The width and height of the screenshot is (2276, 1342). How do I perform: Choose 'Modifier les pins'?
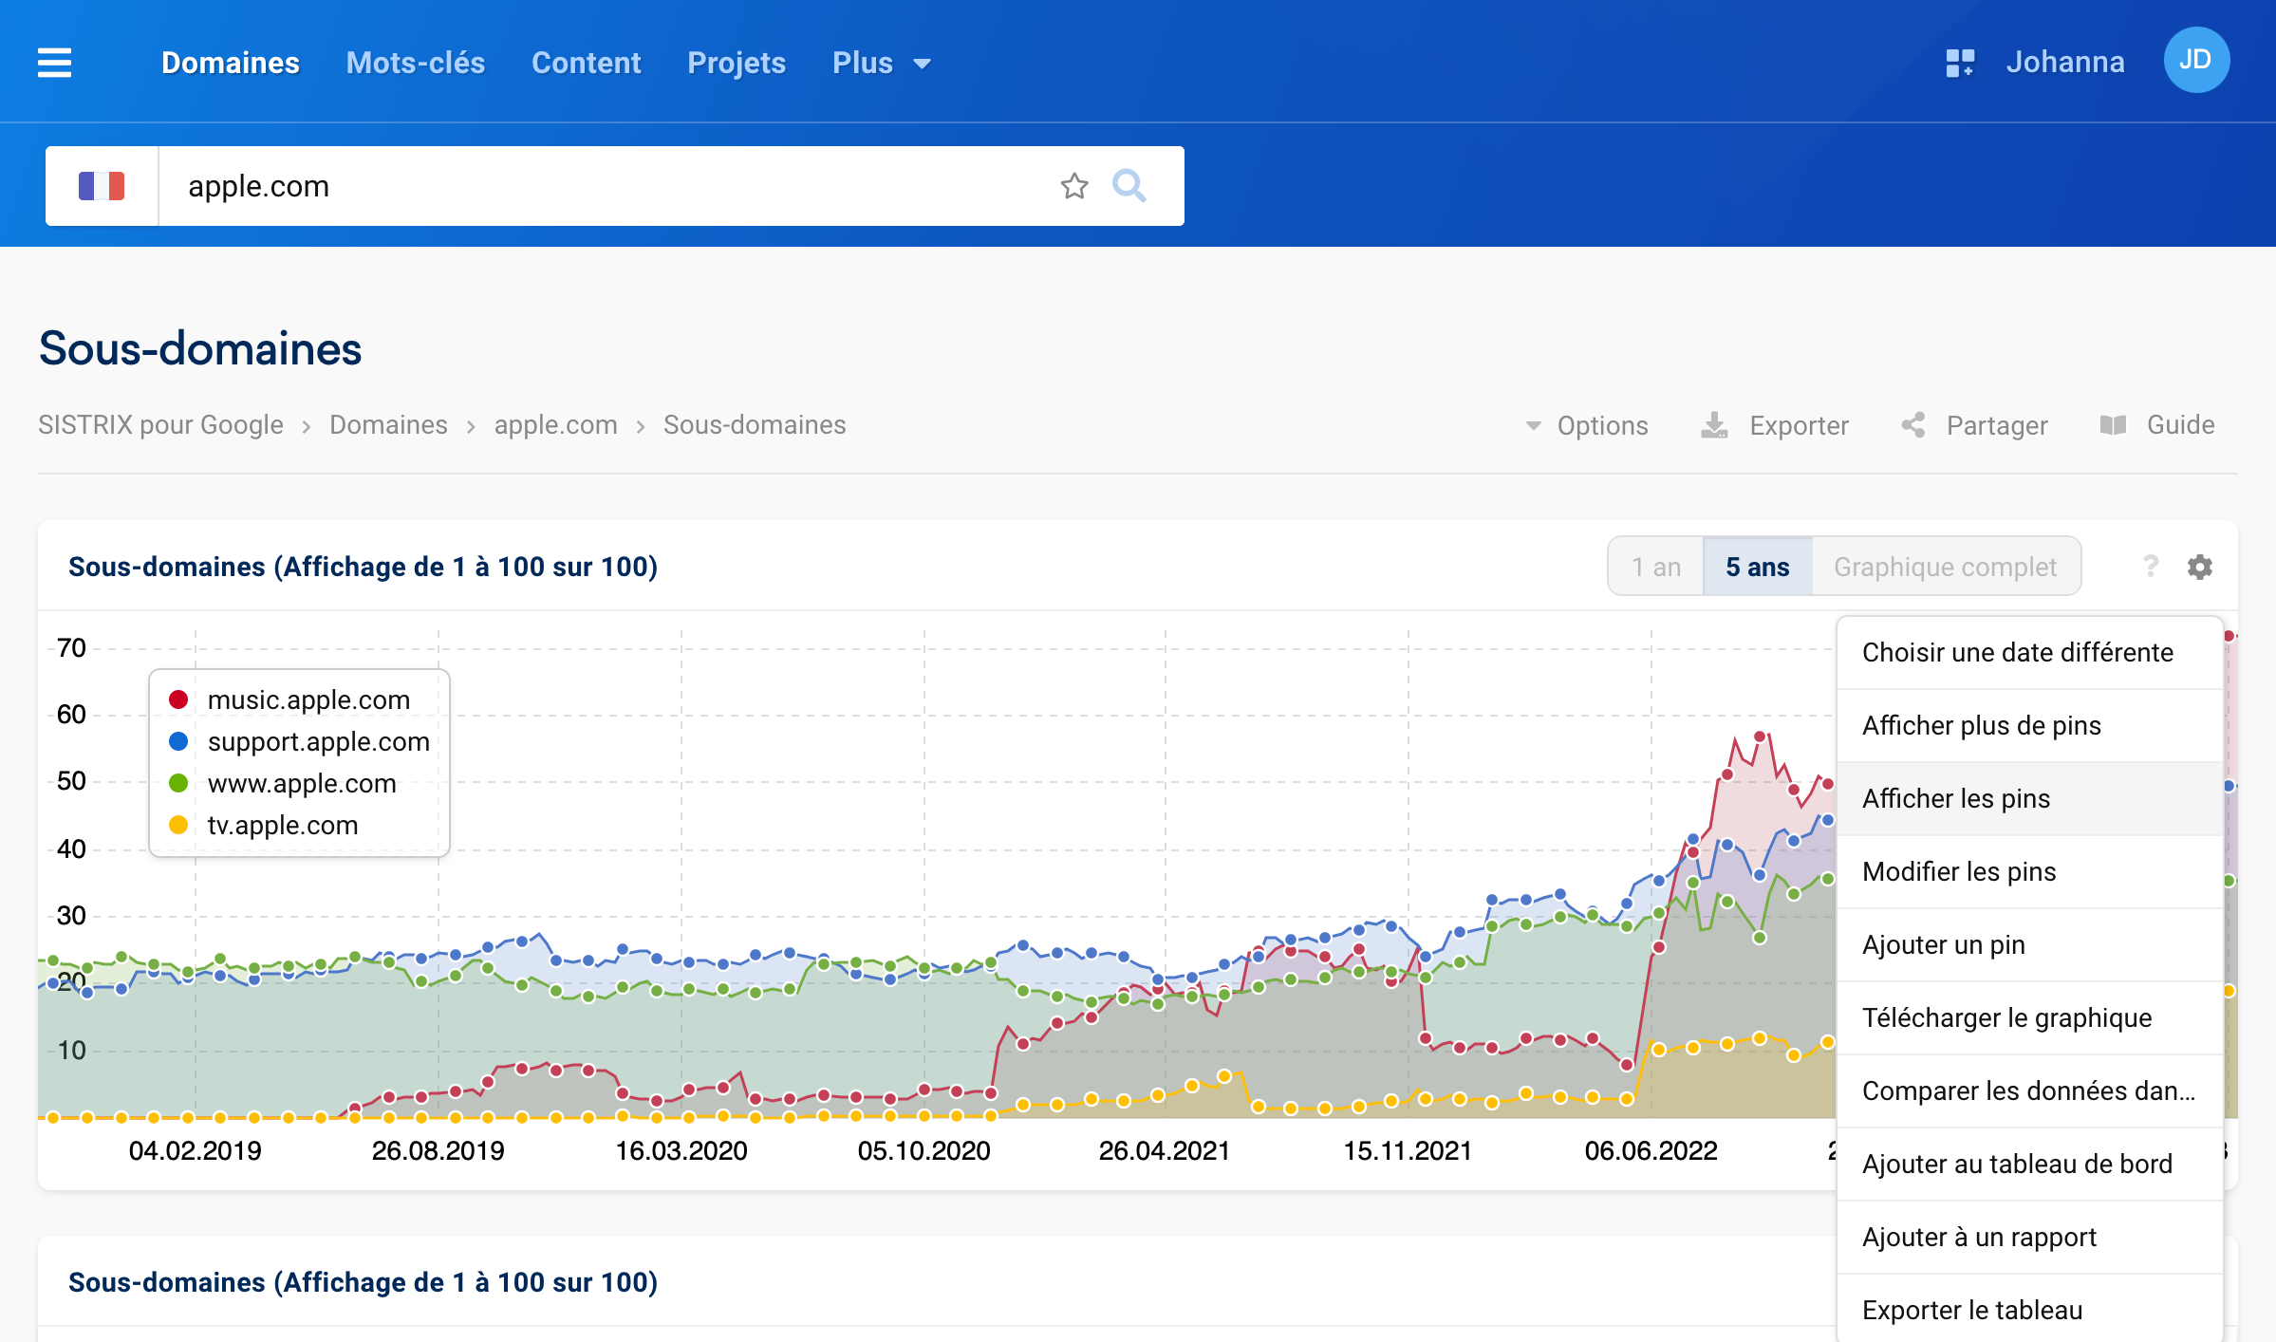point(2030,872)
